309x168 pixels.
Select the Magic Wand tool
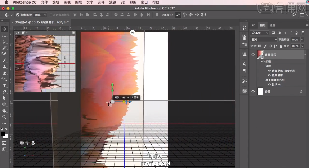pos(4,48)
